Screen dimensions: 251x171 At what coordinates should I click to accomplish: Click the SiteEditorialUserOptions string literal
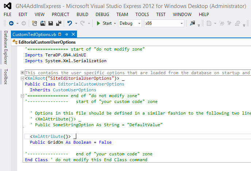pyautogui.click(x=81, y=78)
